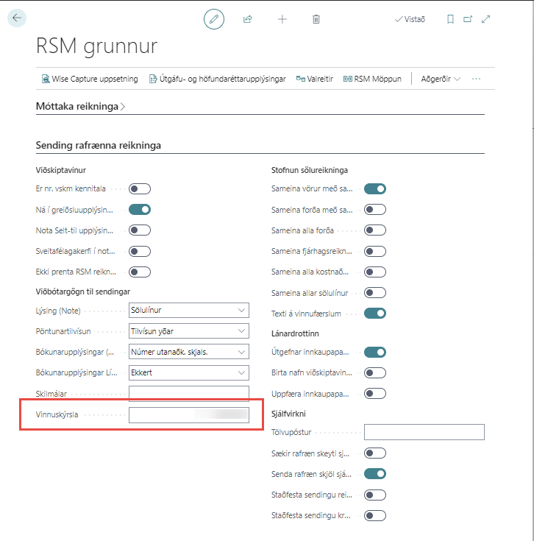This screenshot has width=534, height=541.
Task: Toggle the Er nr. vskm kennitala switch
Action: (x=140, y=189)
